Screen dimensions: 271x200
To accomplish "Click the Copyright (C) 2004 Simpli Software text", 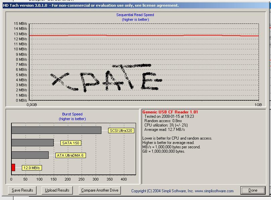I will (162, 191).
